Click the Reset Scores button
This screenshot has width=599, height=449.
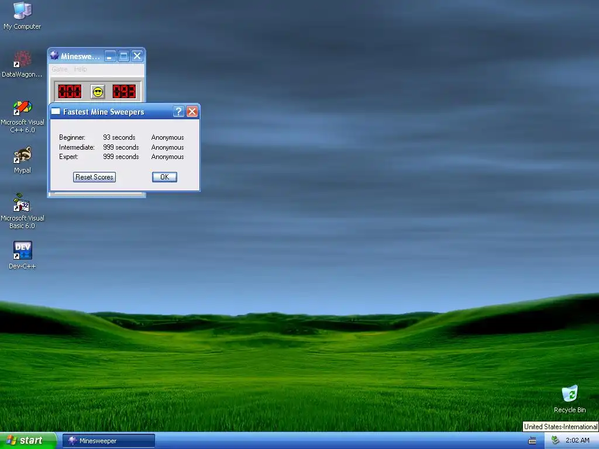94,177
